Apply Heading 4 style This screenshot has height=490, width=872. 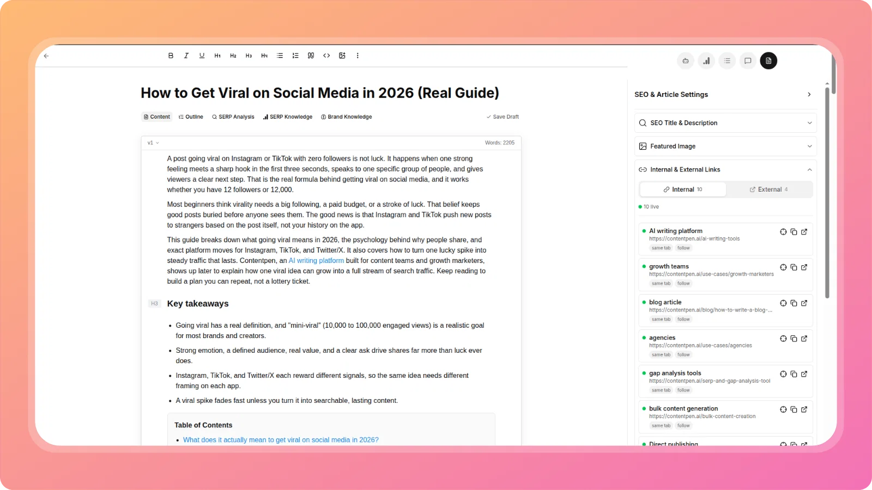tap(264, 56)
